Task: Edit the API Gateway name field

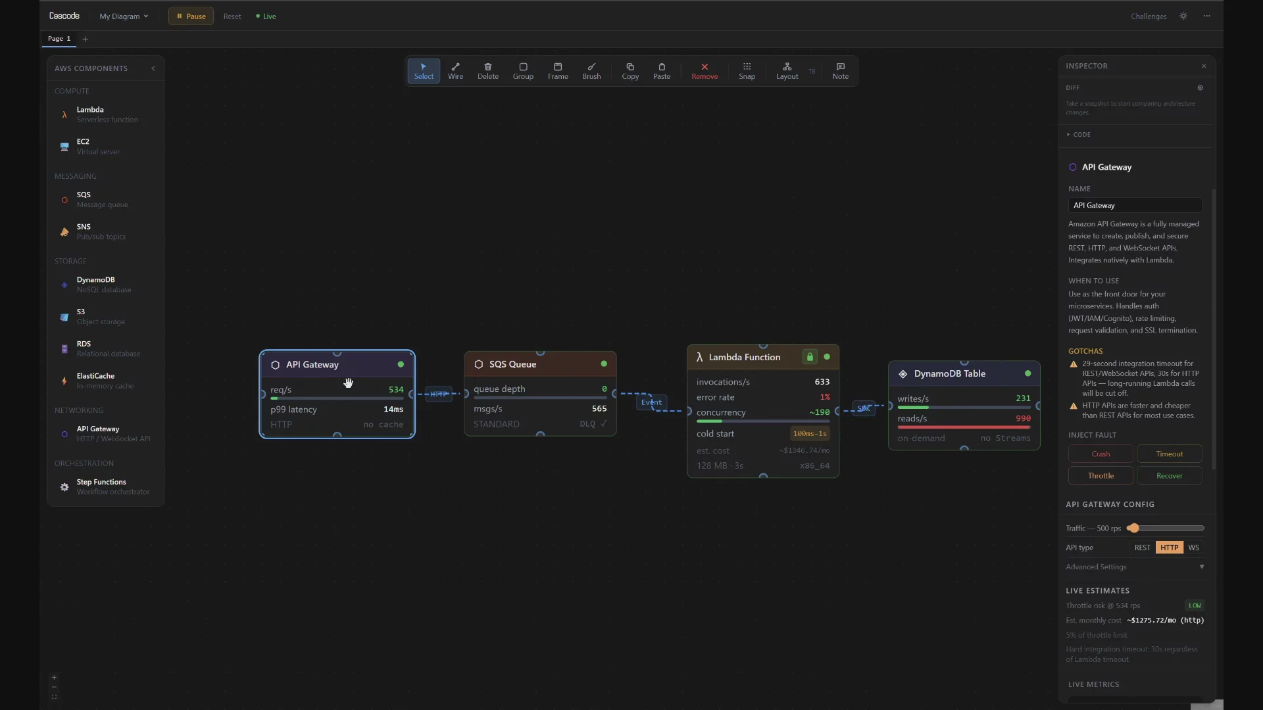Action: coord(1135,205)
